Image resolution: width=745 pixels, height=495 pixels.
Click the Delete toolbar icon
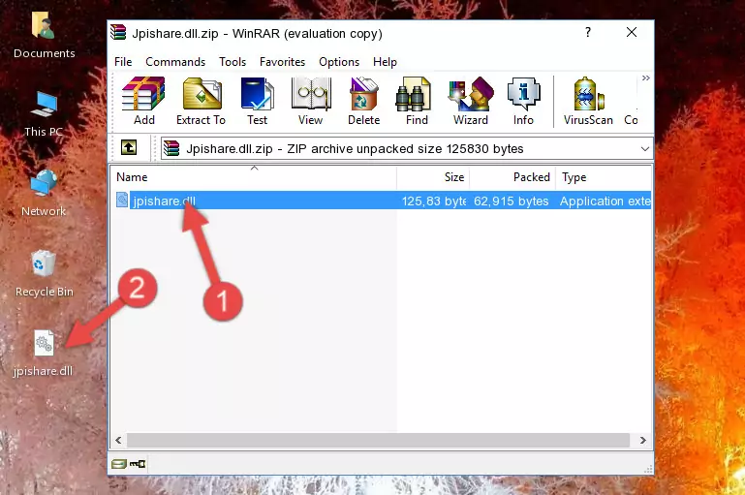coord(364,101)
